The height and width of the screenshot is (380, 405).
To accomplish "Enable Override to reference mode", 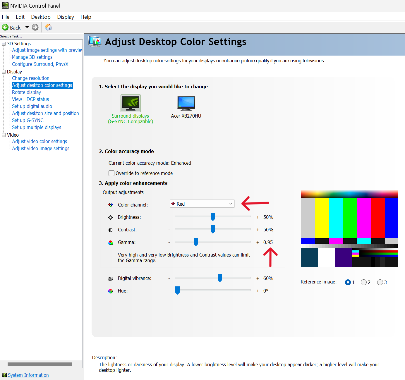I will point(111,173).
